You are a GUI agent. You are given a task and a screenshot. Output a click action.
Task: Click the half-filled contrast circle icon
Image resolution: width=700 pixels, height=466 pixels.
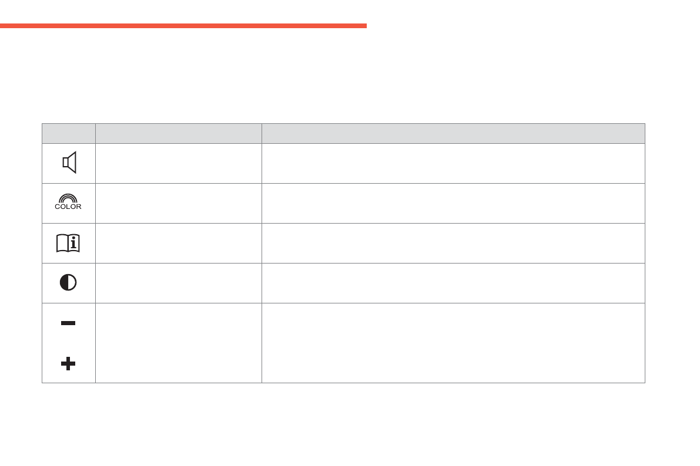(x=69, y=282)
